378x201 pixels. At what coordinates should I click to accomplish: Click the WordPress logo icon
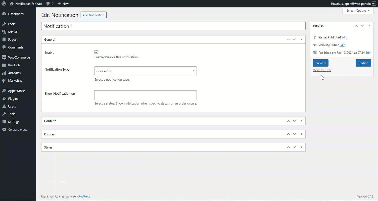coord(4,4)
